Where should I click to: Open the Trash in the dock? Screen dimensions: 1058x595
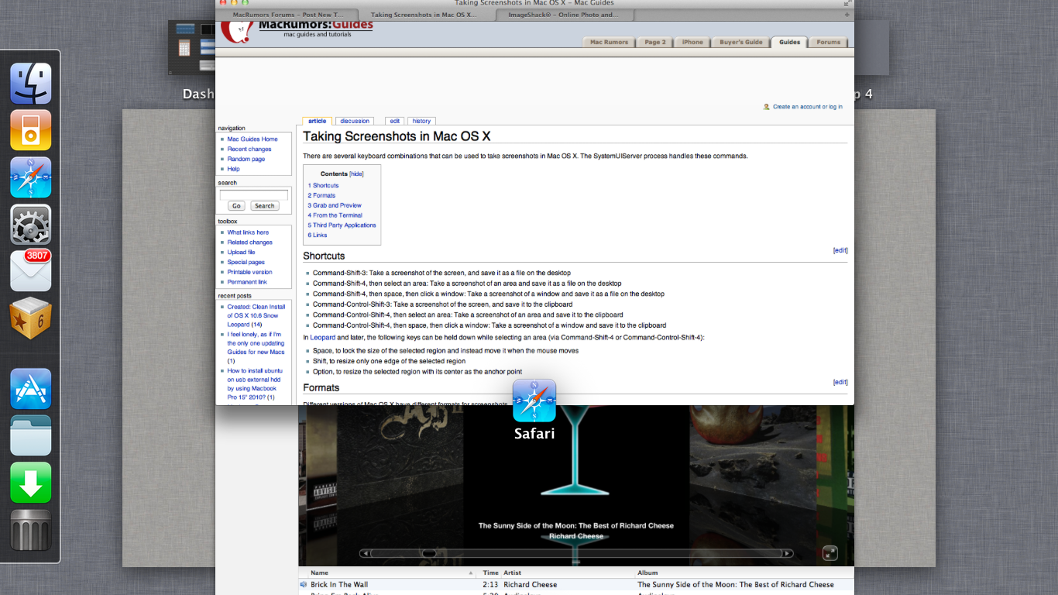(x=31, y=530)
